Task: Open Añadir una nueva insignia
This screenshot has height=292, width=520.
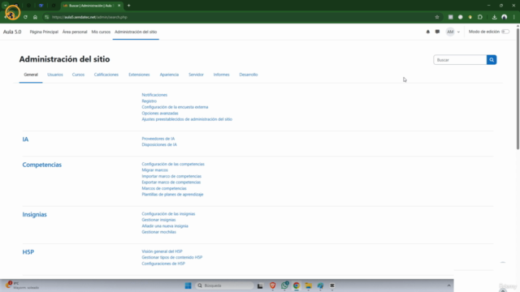Action: click(165, 225)
